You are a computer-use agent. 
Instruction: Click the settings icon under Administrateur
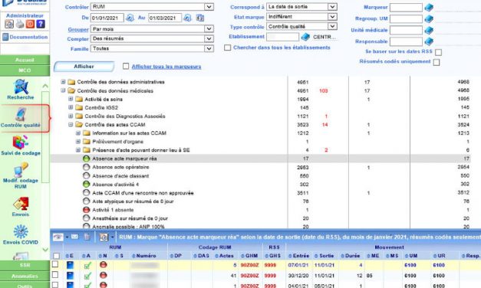coord(9,24)
